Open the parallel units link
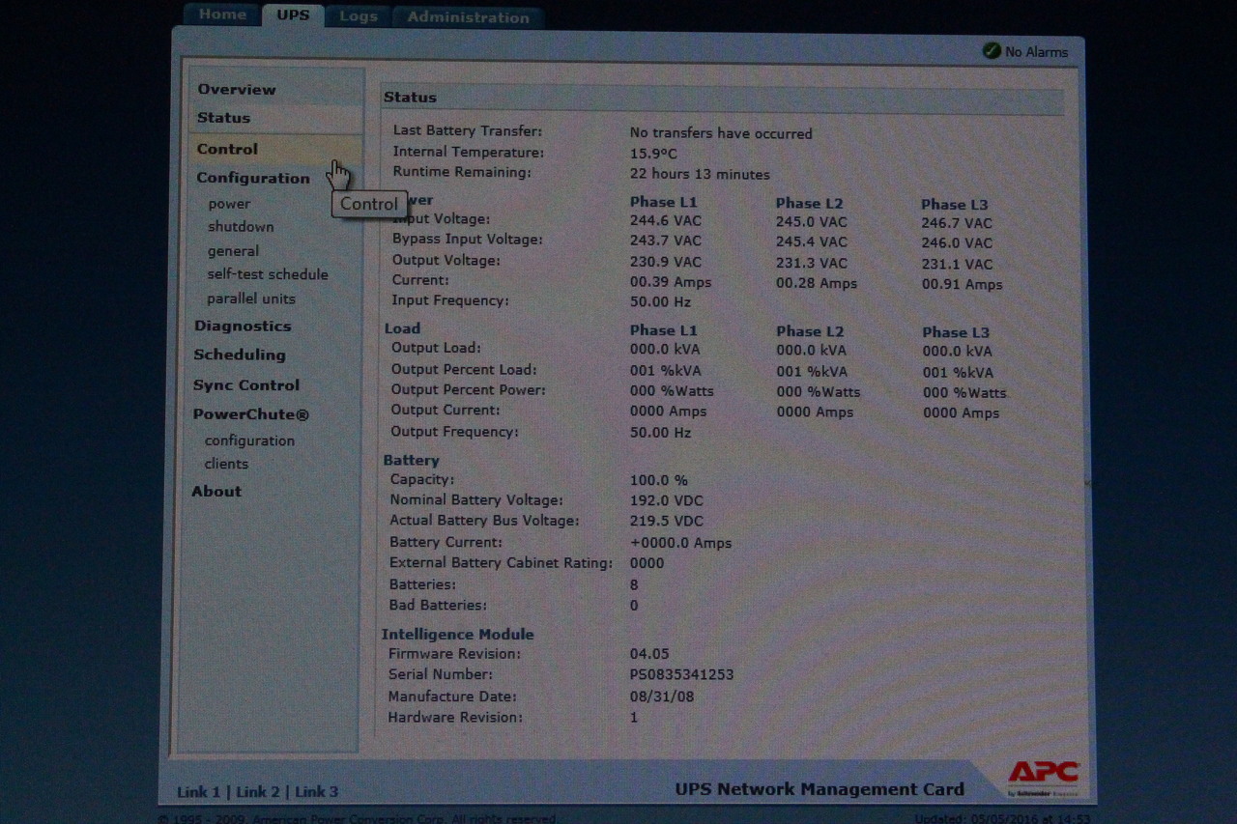The width and height of the screenshot is (1237, 824). (x=251, y=298)
